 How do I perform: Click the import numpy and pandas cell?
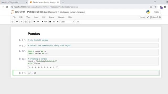coord(93,52)
